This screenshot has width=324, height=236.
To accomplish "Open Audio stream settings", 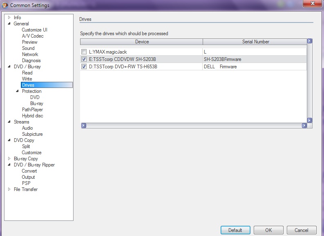I will click(27, 128).
